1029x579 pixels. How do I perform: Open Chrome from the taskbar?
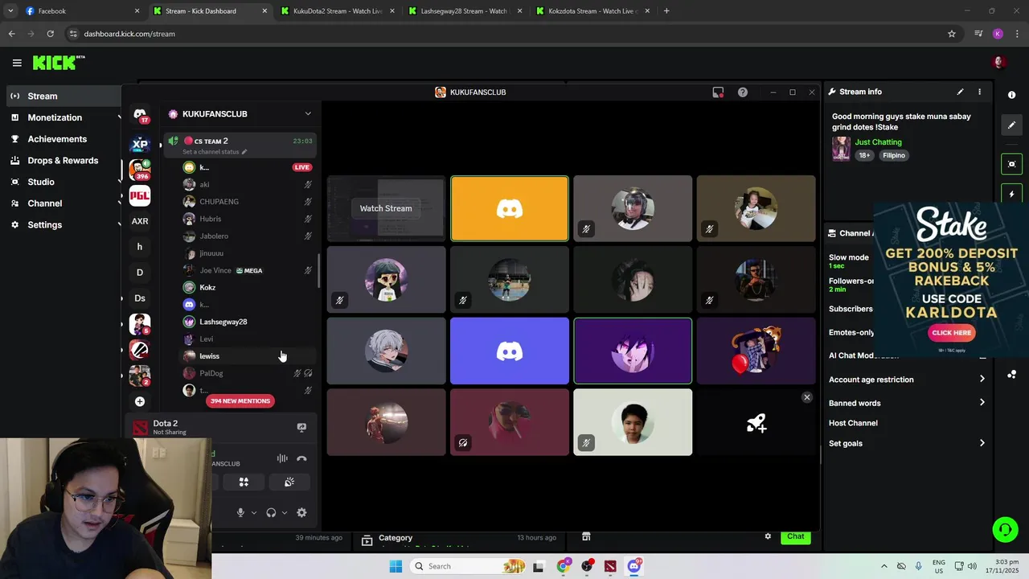tap(563, 566)
